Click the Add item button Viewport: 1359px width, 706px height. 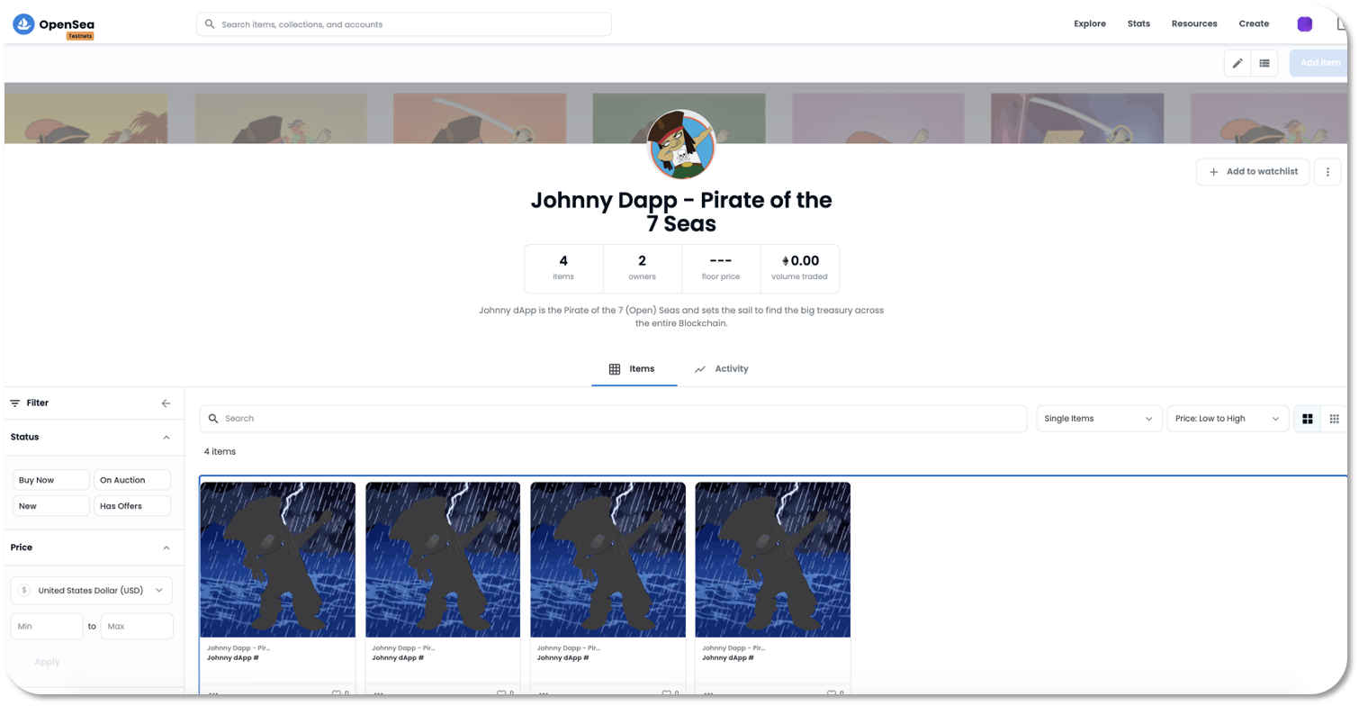tap(1319, 63)
